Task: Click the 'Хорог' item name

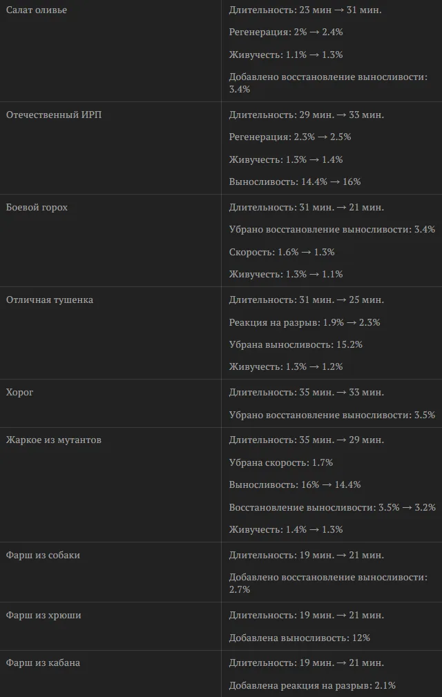Action: pyautogui.click(x=19, y=393)
